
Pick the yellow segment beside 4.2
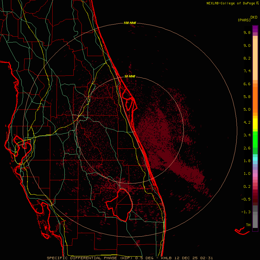[255, 124]
